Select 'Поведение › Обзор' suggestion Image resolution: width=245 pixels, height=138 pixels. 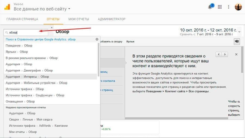point(50,46)
